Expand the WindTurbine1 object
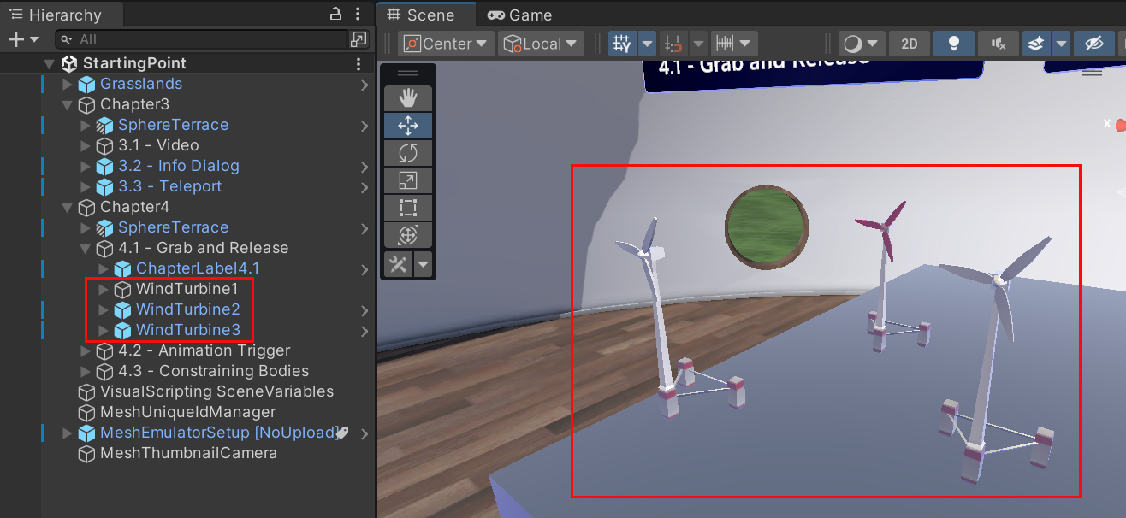This screenshot has height=518, width=1126. pyautogui.click(x=104, y=289)
